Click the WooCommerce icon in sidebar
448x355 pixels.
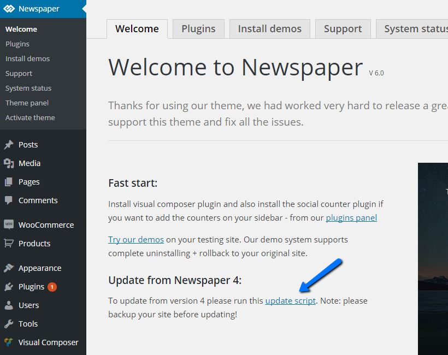[9, 224]
